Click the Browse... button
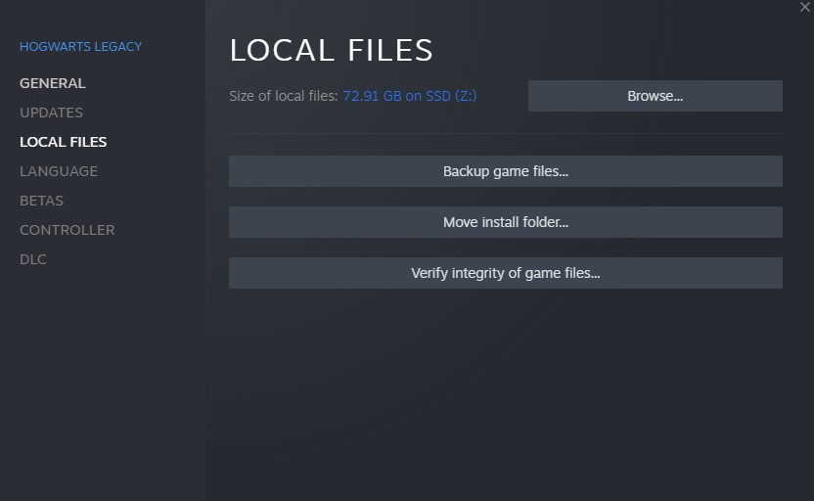The width and height of the screenshot is (814, 501). tap(656, 96)
